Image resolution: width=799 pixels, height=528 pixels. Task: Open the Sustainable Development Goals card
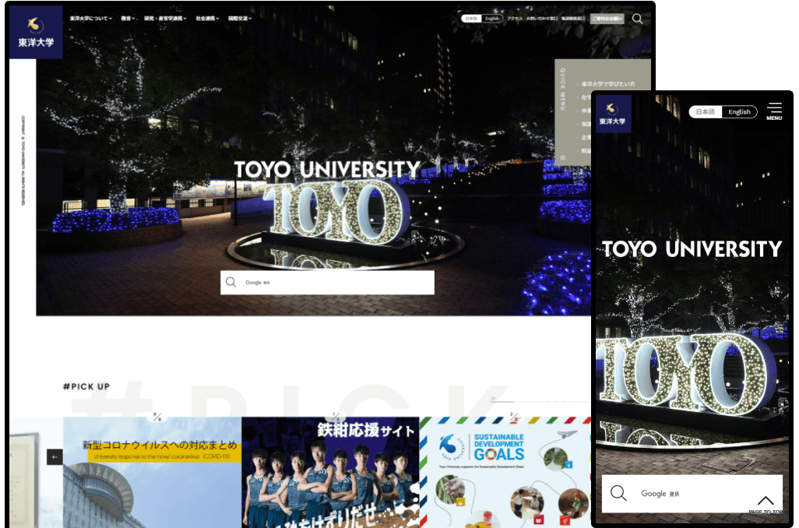[505, 473]
